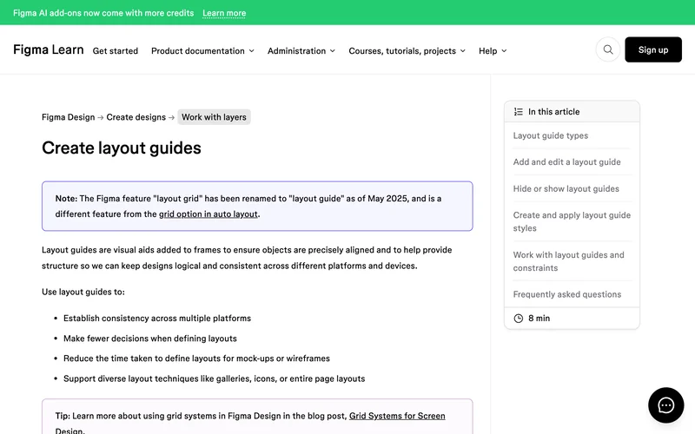This screenshot has height=434, width=695.
Task: Open the Help menu label
Action: (x=487, y=51)
